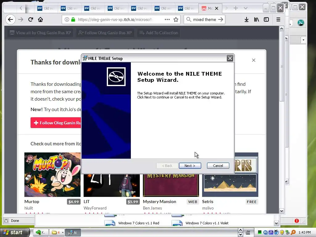This screenshot has height=237, width=316.
Task: Select Windows 7 Colors v1.1 Violet file
Action: coord(207,223)
